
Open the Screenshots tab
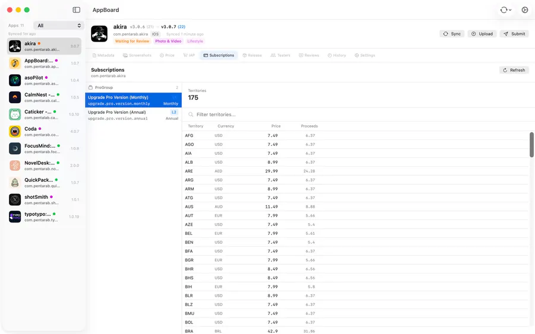click(x=137, y=55)
